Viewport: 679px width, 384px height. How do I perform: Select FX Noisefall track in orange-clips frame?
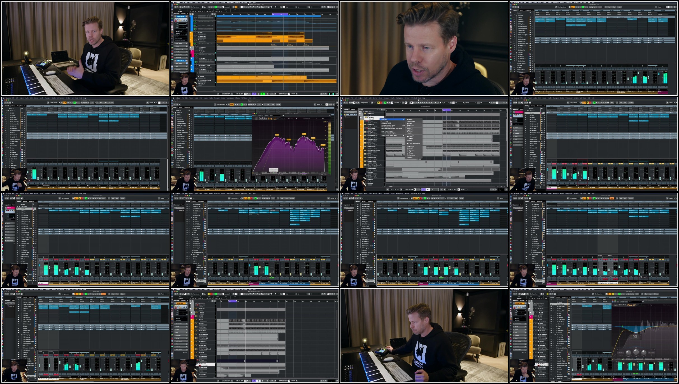click(x=201, y=40)
